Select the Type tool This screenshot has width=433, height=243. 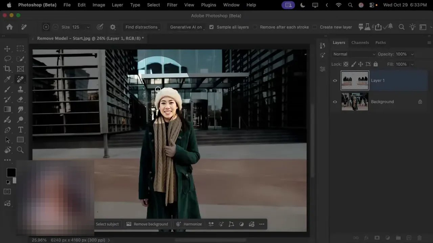pyautogui.click(x=20, y=130)
